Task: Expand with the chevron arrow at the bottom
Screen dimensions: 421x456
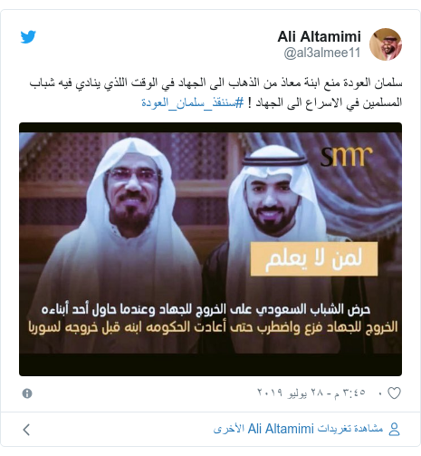Action: pyautogui.click(x=26, y=430)
